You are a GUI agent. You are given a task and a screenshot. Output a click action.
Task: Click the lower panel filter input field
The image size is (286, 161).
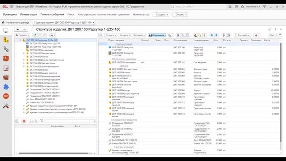tap(67, 121)
